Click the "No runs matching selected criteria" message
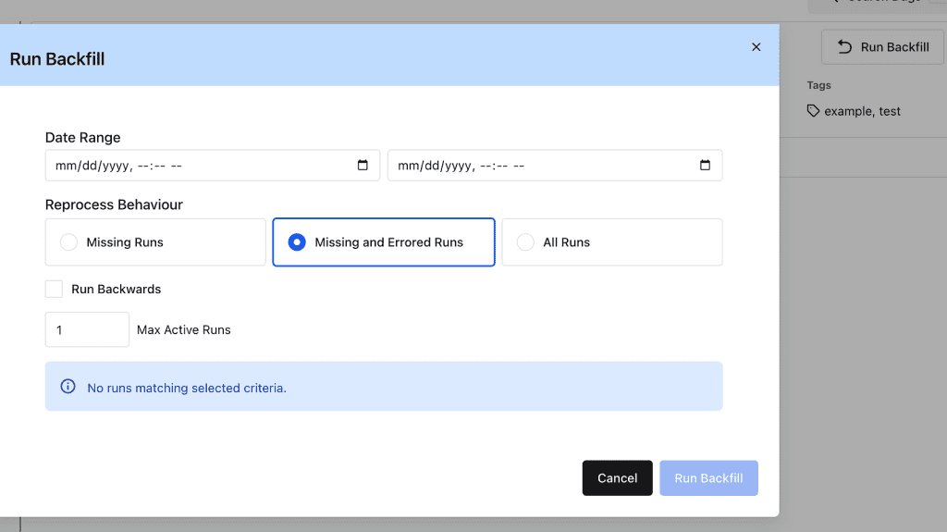This screenshot has height=532, width=947. coord(187,388)
